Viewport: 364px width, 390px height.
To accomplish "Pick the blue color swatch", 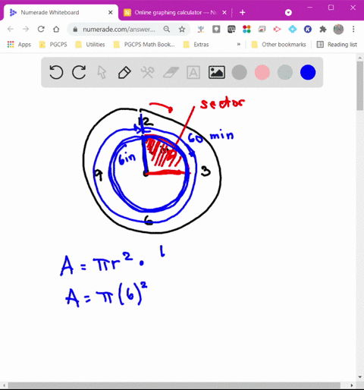I will pos(308,72).
